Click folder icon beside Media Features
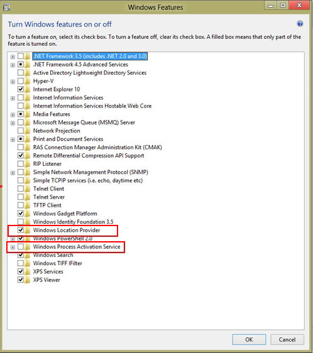 coord(27,114)
